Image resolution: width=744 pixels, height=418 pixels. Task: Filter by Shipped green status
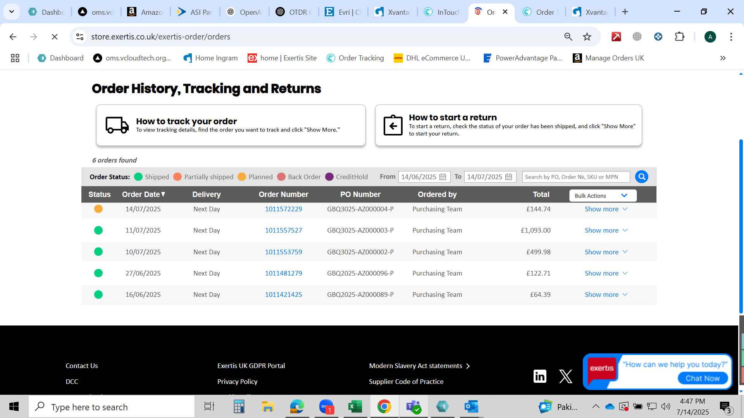138,177
